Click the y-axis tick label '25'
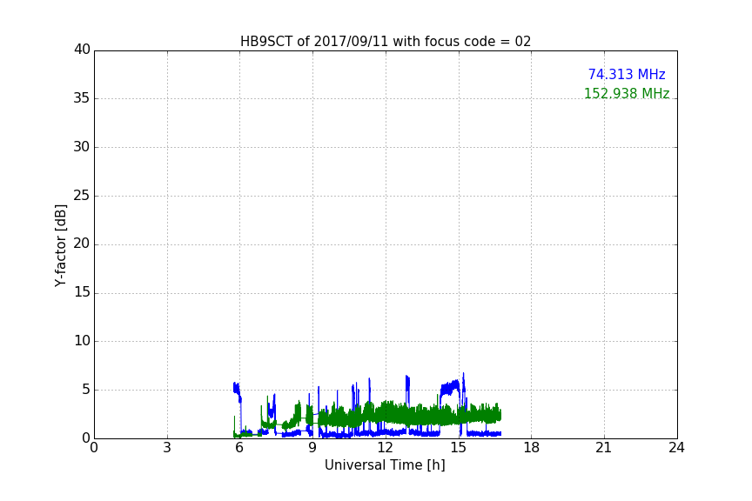The height and width of the screenshot is (501, 752). [82, 195]
